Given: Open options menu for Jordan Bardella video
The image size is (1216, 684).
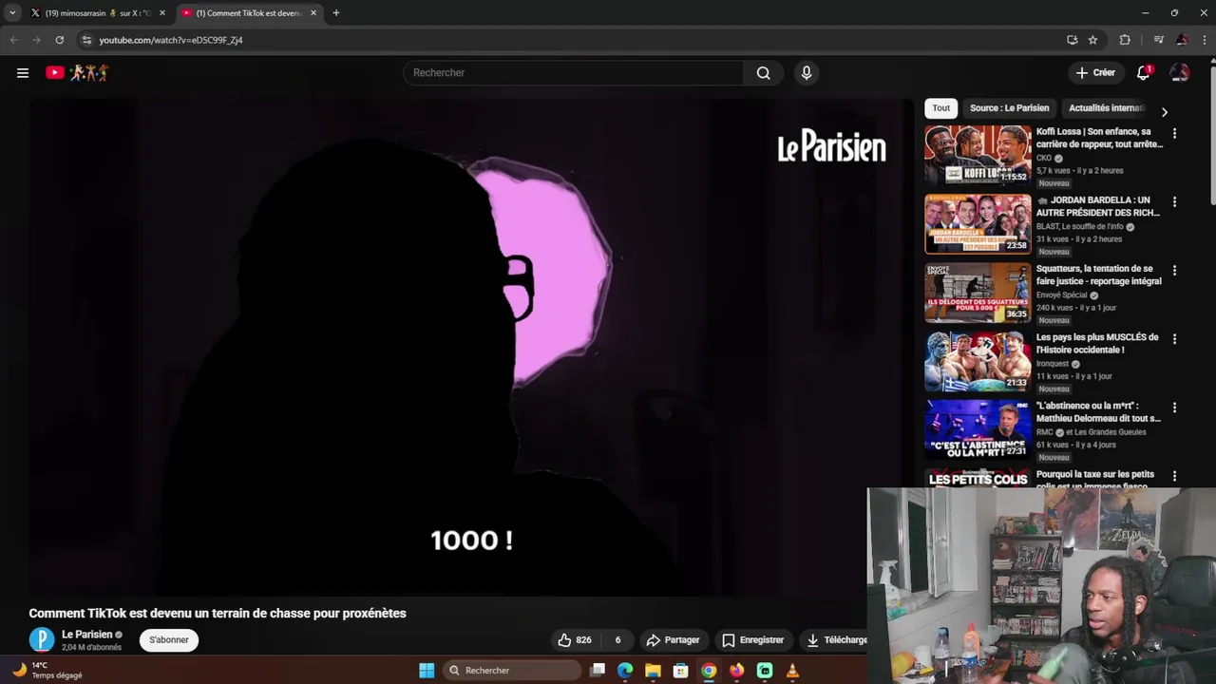Looking at the screenshot, I should [1174, 202].
